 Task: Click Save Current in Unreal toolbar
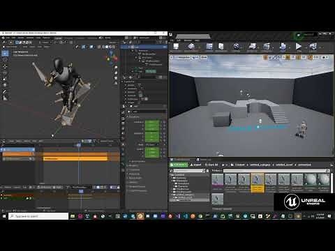coord(176,47)
